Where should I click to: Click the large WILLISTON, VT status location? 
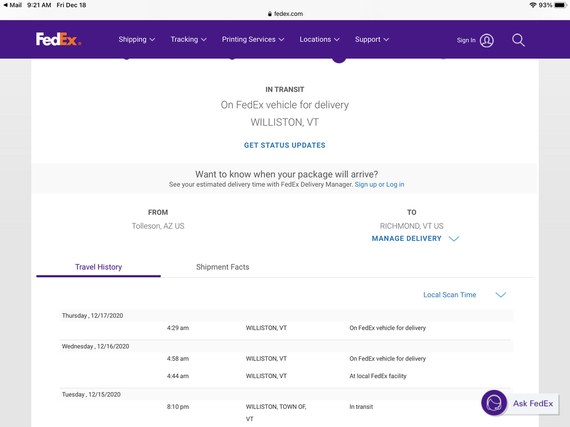pyautogui.click(x=284, y=122)
